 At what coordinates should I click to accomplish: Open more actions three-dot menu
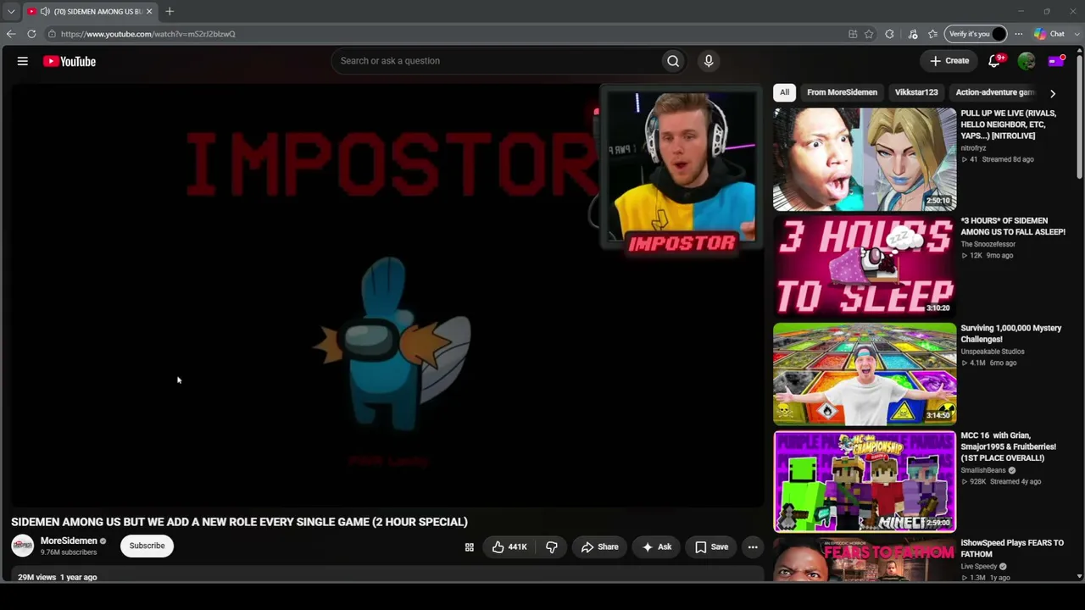(x=753, y=547)
